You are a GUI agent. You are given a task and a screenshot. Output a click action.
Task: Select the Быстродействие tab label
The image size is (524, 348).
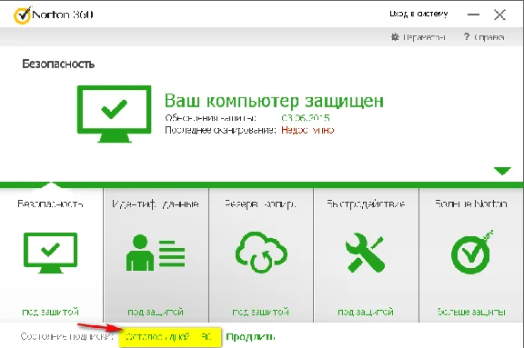tap(366, 204)
